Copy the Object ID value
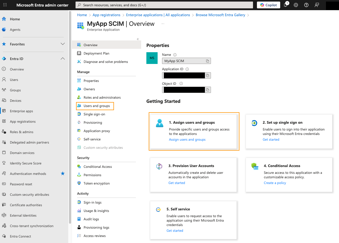Screen dimensions: 339x243 tap(208, 90)
